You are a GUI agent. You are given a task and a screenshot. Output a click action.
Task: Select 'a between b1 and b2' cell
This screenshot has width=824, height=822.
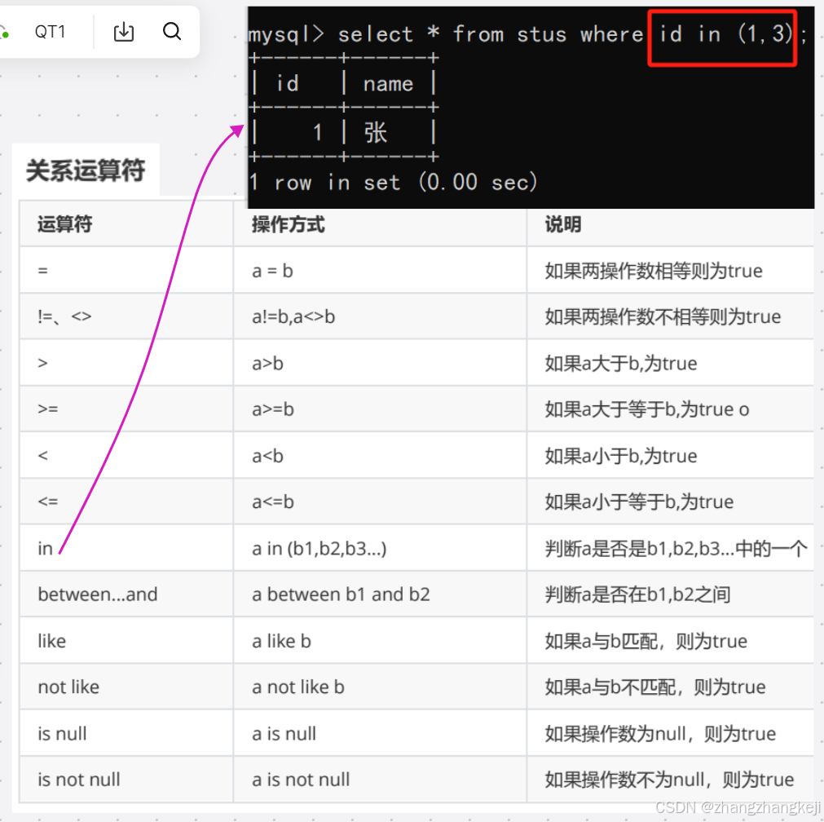point(380,594)
